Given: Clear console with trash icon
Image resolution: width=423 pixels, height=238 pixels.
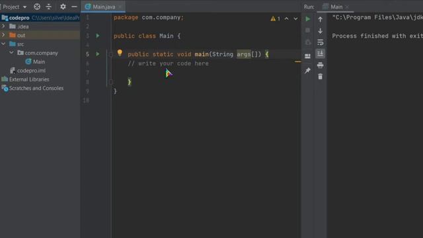Looking at the screenshot, I should click(x=320, y=77).
